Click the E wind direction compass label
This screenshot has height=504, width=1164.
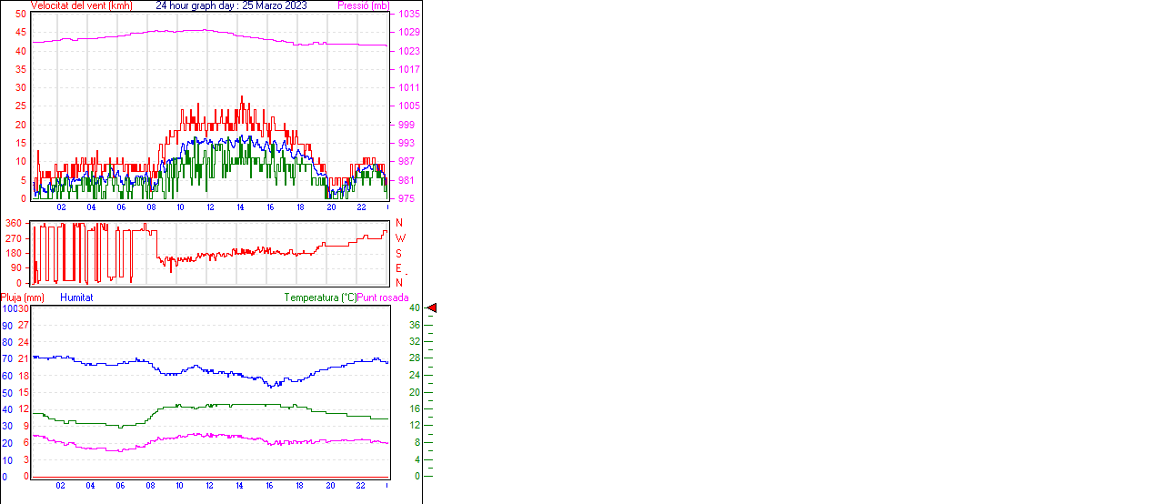tap(399, 268)
